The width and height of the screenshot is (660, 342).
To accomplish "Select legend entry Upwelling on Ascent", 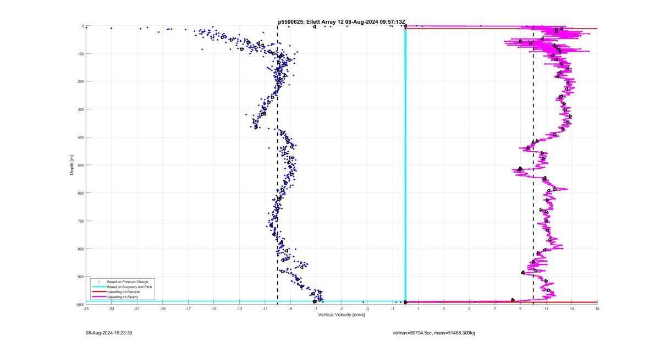I will (122, 296).
